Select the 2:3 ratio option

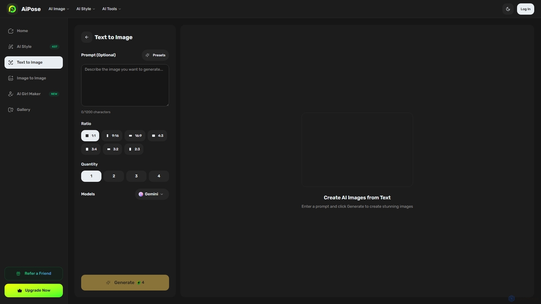point(134,149)
